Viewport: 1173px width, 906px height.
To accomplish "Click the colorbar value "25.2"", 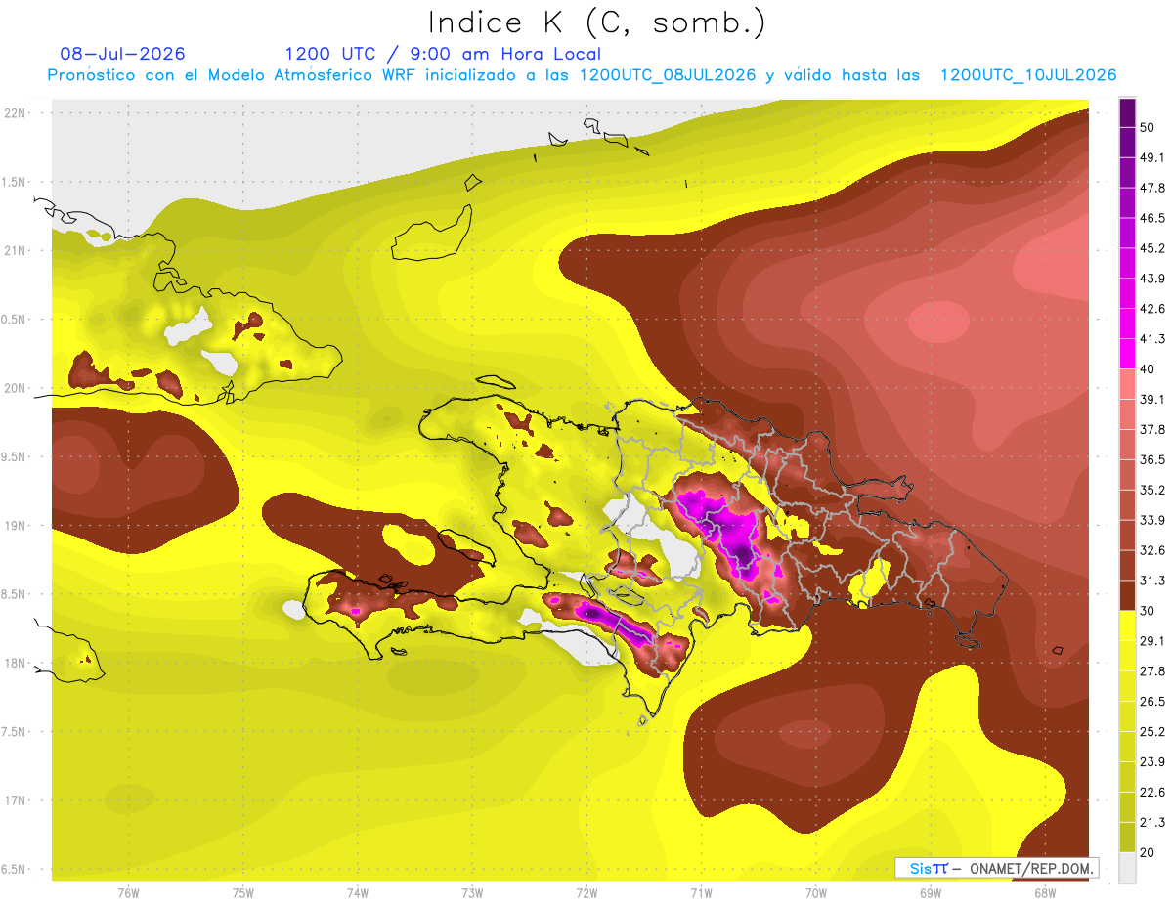I will click(1153, 731).
